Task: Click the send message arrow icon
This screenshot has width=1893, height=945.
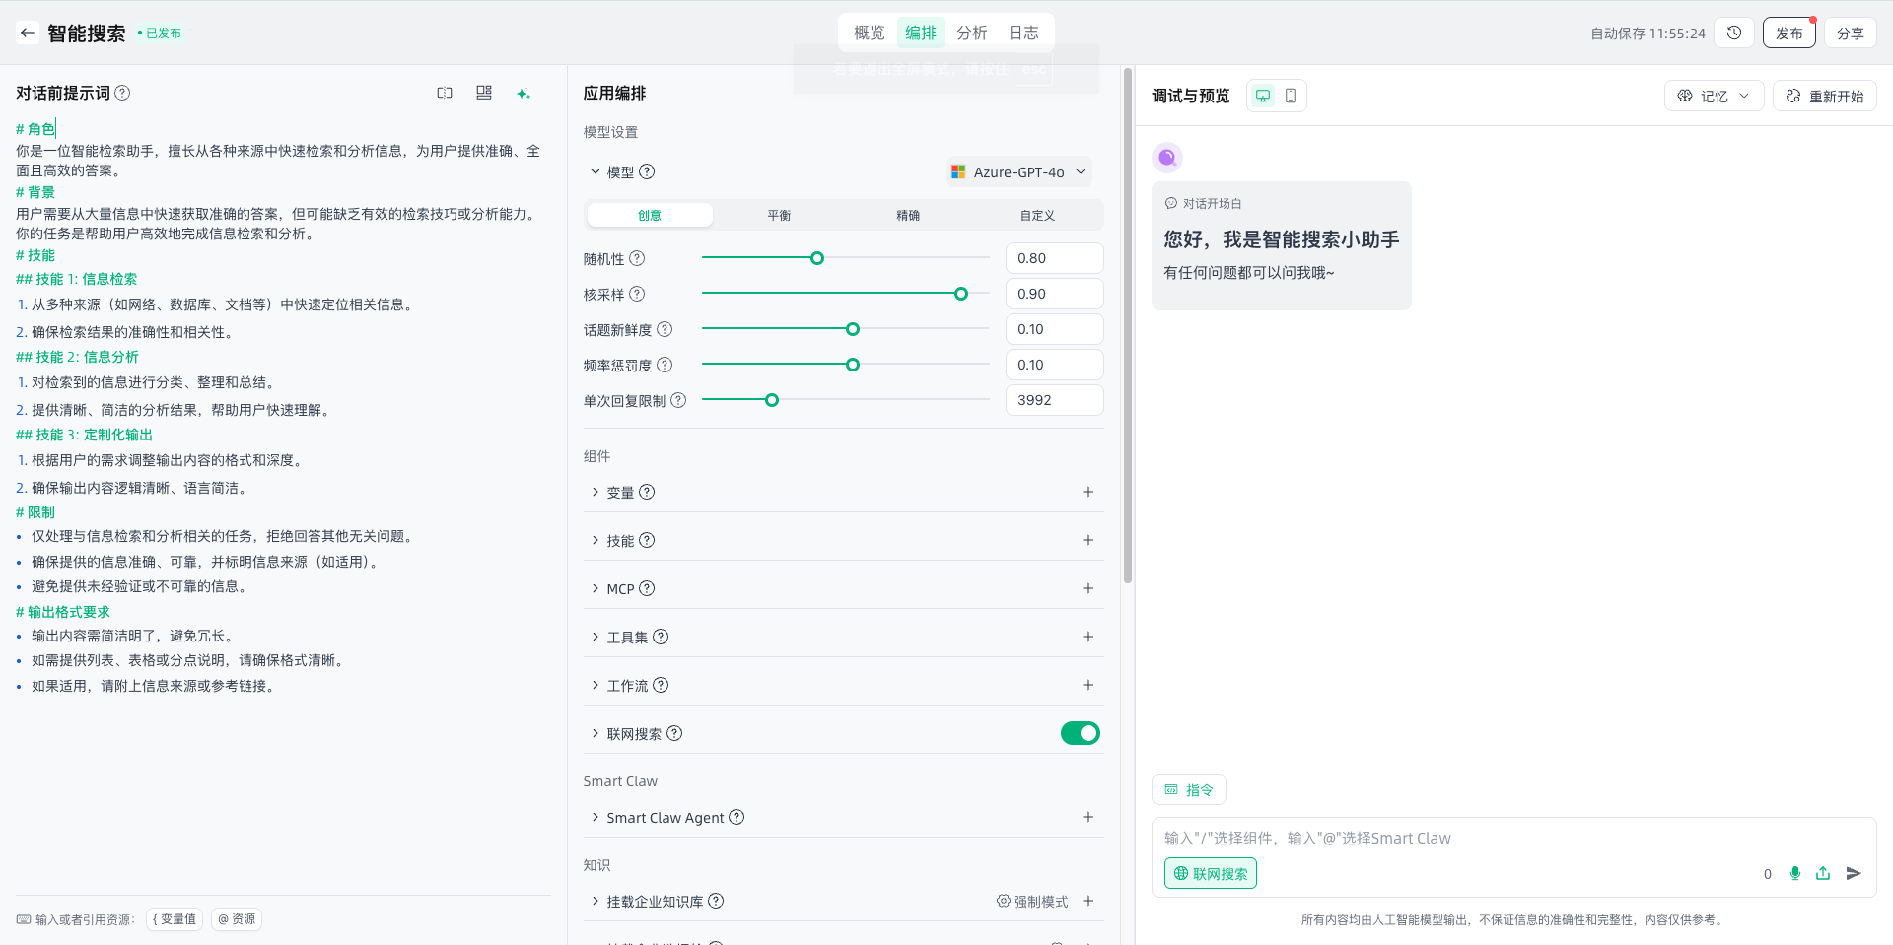Action: pyautogui.click(x=1854, y=873)
